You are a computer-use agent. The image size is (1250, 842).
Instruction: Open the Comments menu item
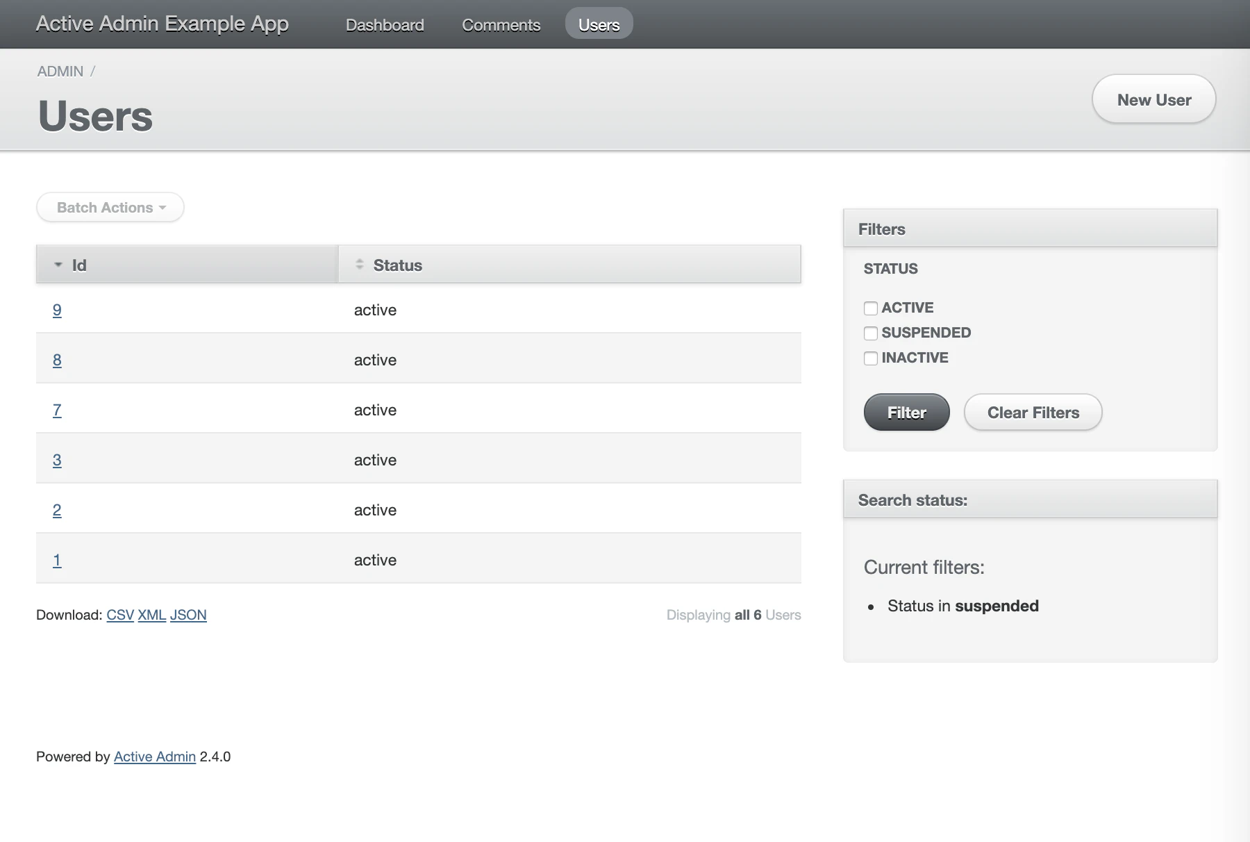[501, 25]
